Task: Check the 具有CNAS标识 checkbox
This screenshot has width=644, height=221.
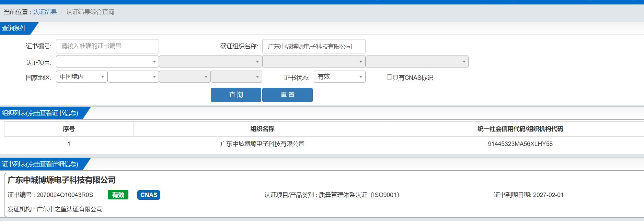Action: (x=389, y=77)
